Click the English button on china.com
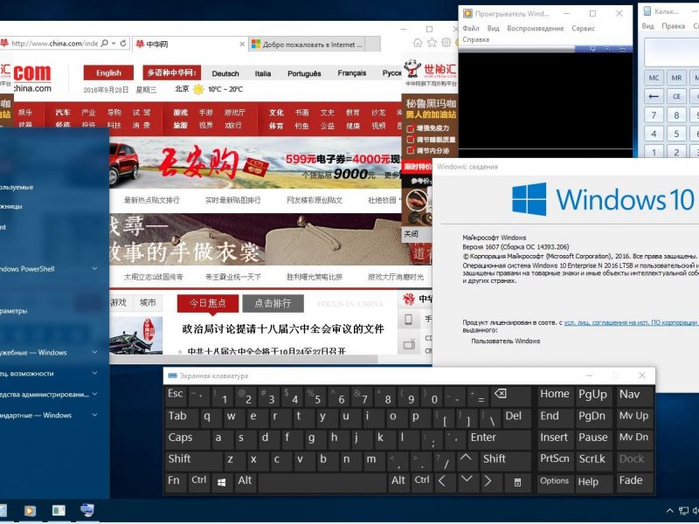699x524 pixels. coord(108,72)
